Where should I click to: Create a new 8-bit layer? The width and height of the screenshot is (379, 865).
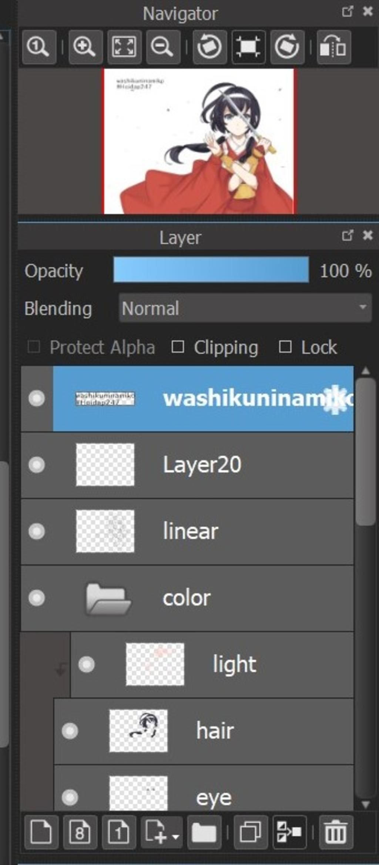pyautogui.click(x=80, y=832)
